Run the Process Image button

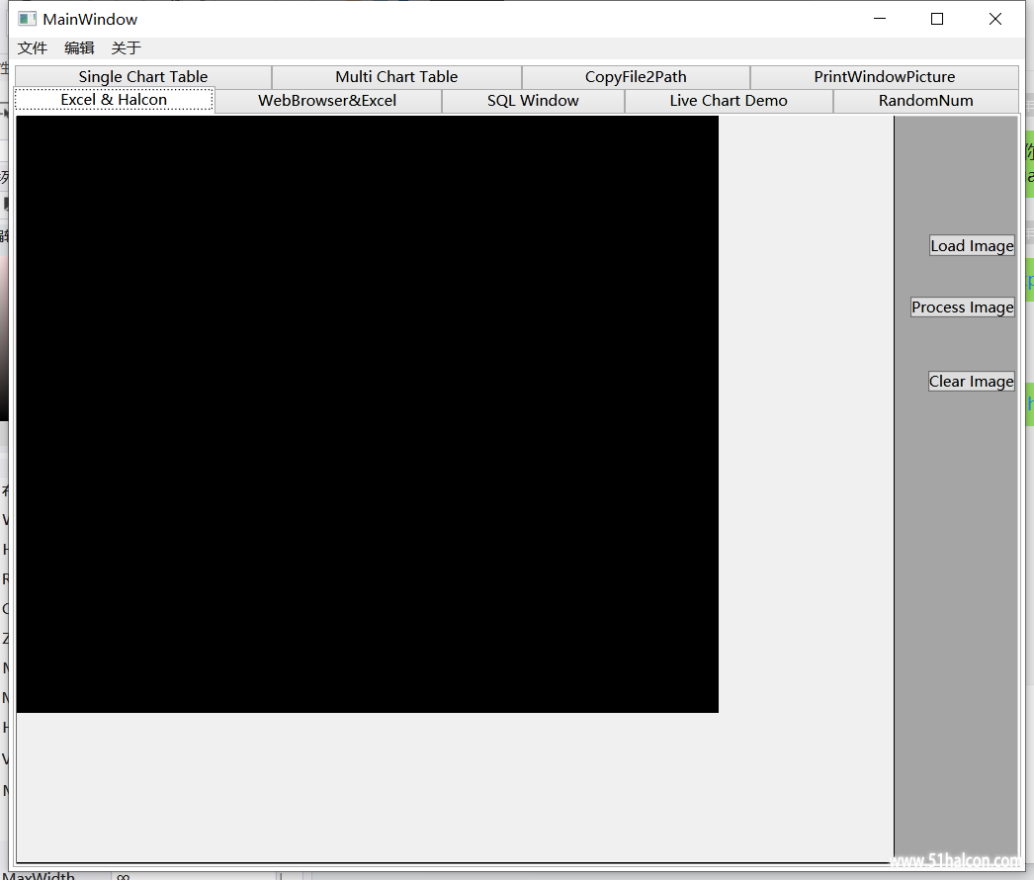[963, 308]
